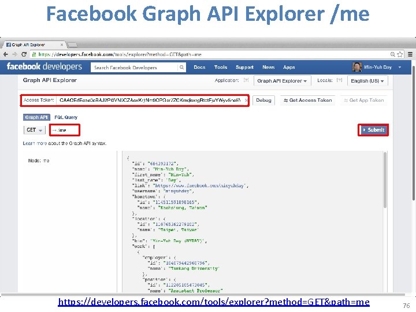Click the Graph API Explorer page heading
The height and width of the screenshot is (312, 416).
pyautogui.click(x=50, y=80)
